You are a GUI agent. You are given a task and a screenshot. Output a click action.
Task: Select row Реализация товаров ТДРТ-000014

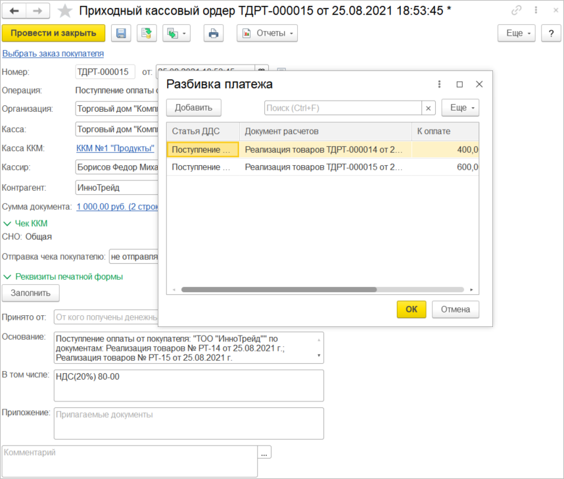click(x=323, y=149)
